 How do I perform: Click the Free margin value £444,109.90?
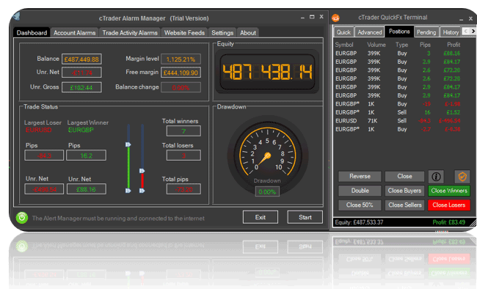pos(181,73)
